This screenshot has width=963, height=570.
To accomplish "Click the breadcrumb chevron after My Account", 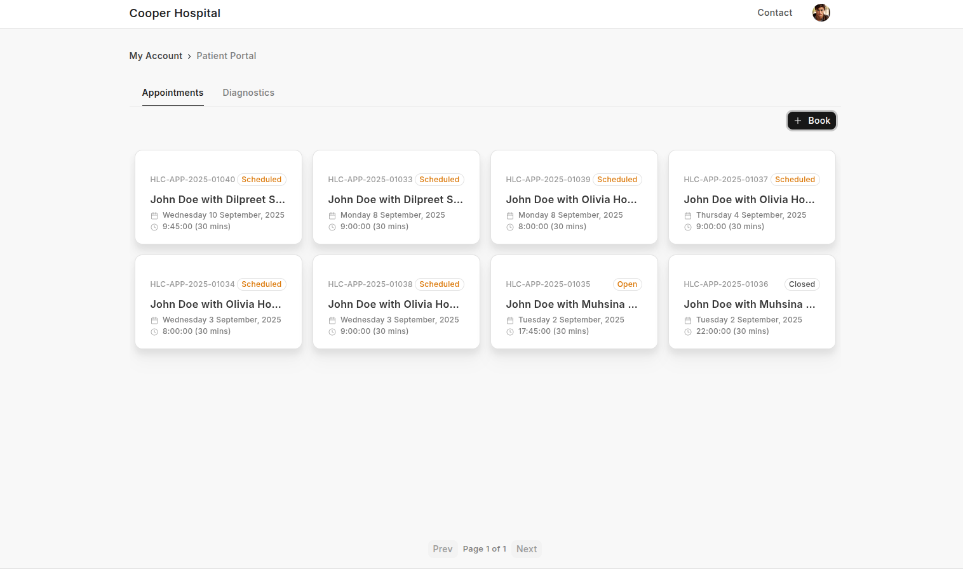I will [x=189, y=56].
